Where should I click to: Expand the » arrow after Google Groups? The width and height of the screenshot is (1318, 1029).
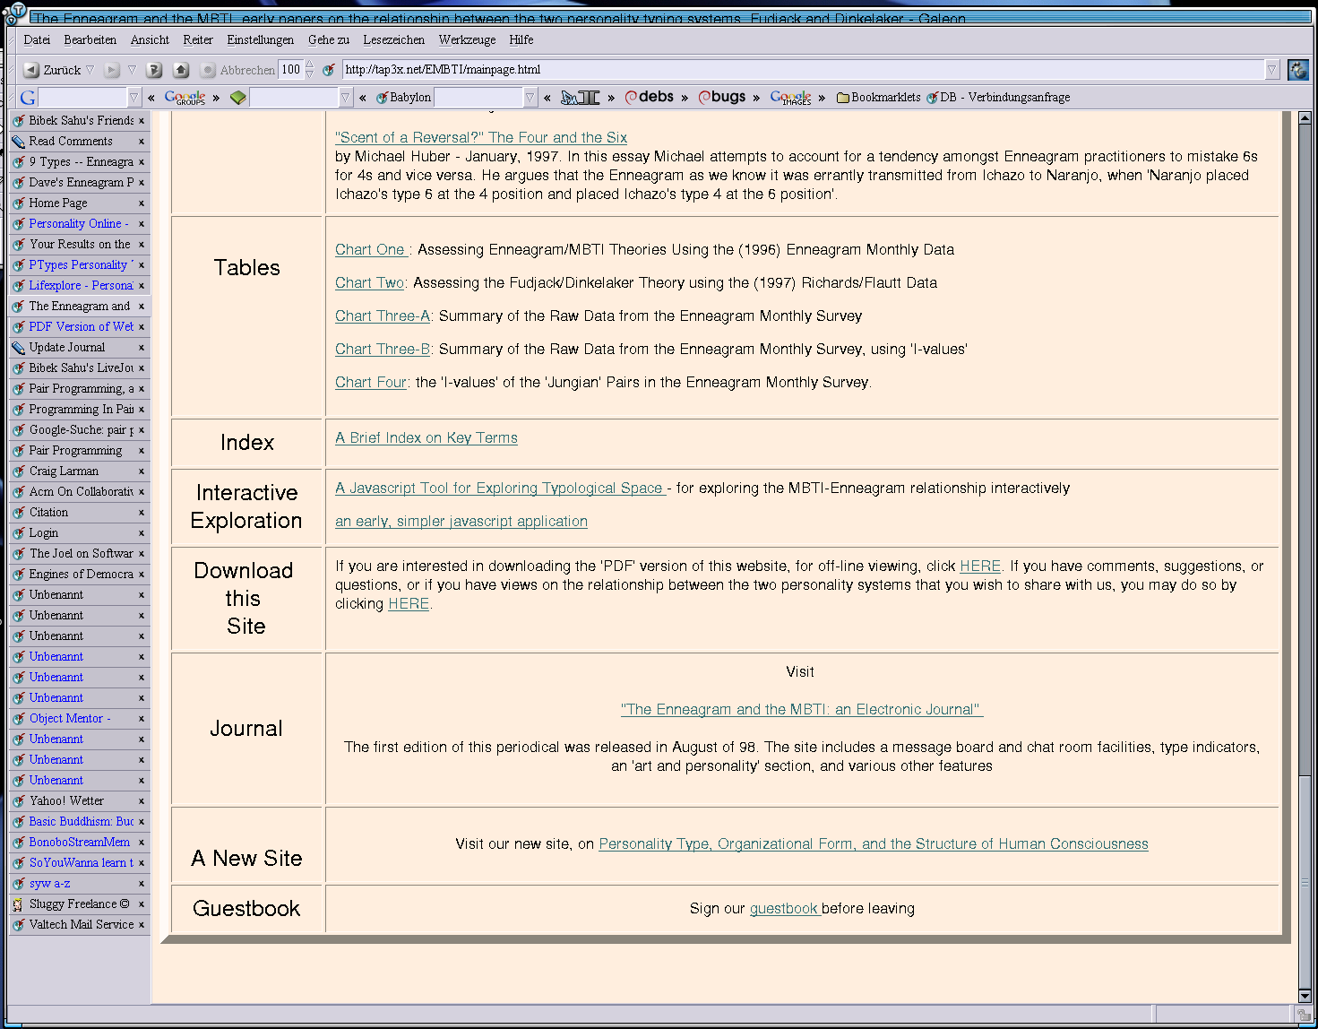[x=216, y=98]
